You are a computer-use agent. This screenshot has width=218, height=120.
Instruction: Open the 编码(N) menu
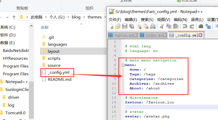click(181, 19)
